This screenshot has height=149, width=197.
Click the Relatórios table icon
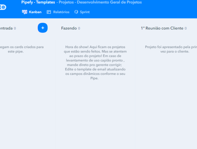49,12
